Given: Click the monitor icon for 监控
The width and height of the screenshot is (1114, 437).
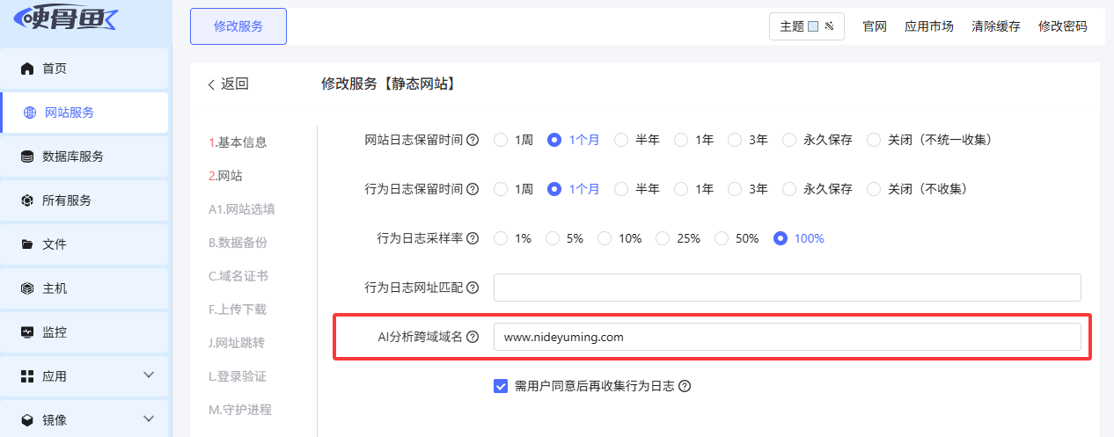Looking at the screenshot, I should coord(27,332).
